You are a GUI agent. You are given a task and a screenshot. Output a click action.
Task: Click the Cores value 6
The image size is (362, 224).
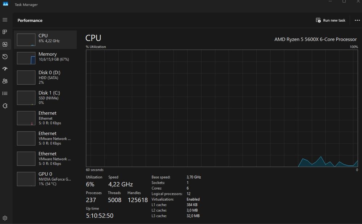click(188, 188)
